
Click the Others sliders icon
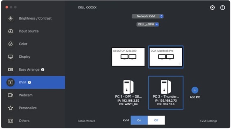coord(10,121)
